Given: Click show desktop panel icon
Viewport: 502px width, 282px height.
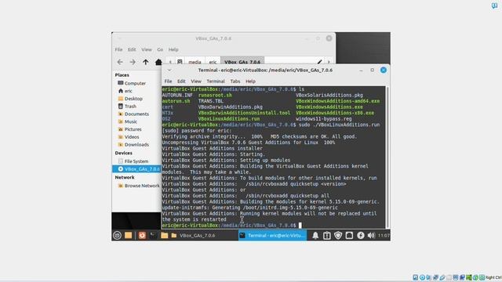Looking at the screenshot, I should pyautogui.click(x=128, y=235).
